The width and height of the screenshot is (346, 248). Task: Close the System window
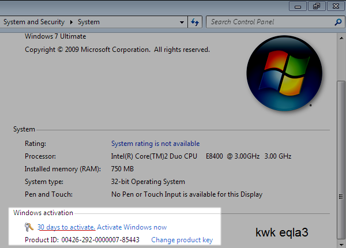coord(336,6)
